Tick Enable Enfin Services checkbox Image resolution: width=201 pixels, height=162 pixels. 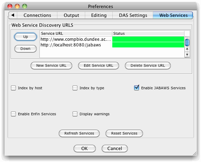13,114
